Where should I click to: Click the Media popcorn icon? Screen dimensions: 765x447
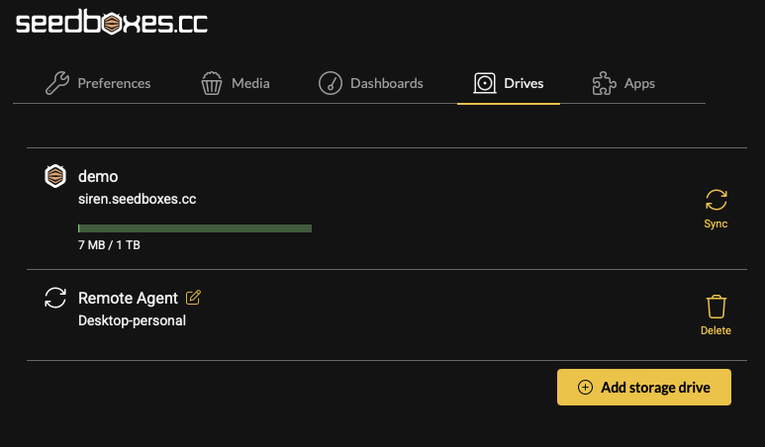pyautogui.click(x=213, y=83)
